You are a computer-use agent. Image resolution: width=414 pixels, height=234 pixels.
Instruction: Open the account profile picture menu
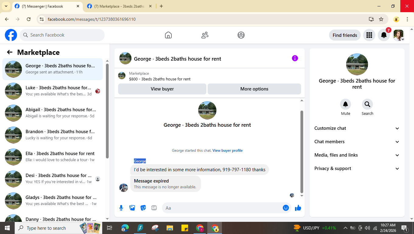[x=398, y=35]
